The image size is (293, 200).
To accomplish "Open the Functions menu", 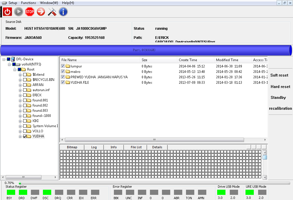I will point(28,3).
